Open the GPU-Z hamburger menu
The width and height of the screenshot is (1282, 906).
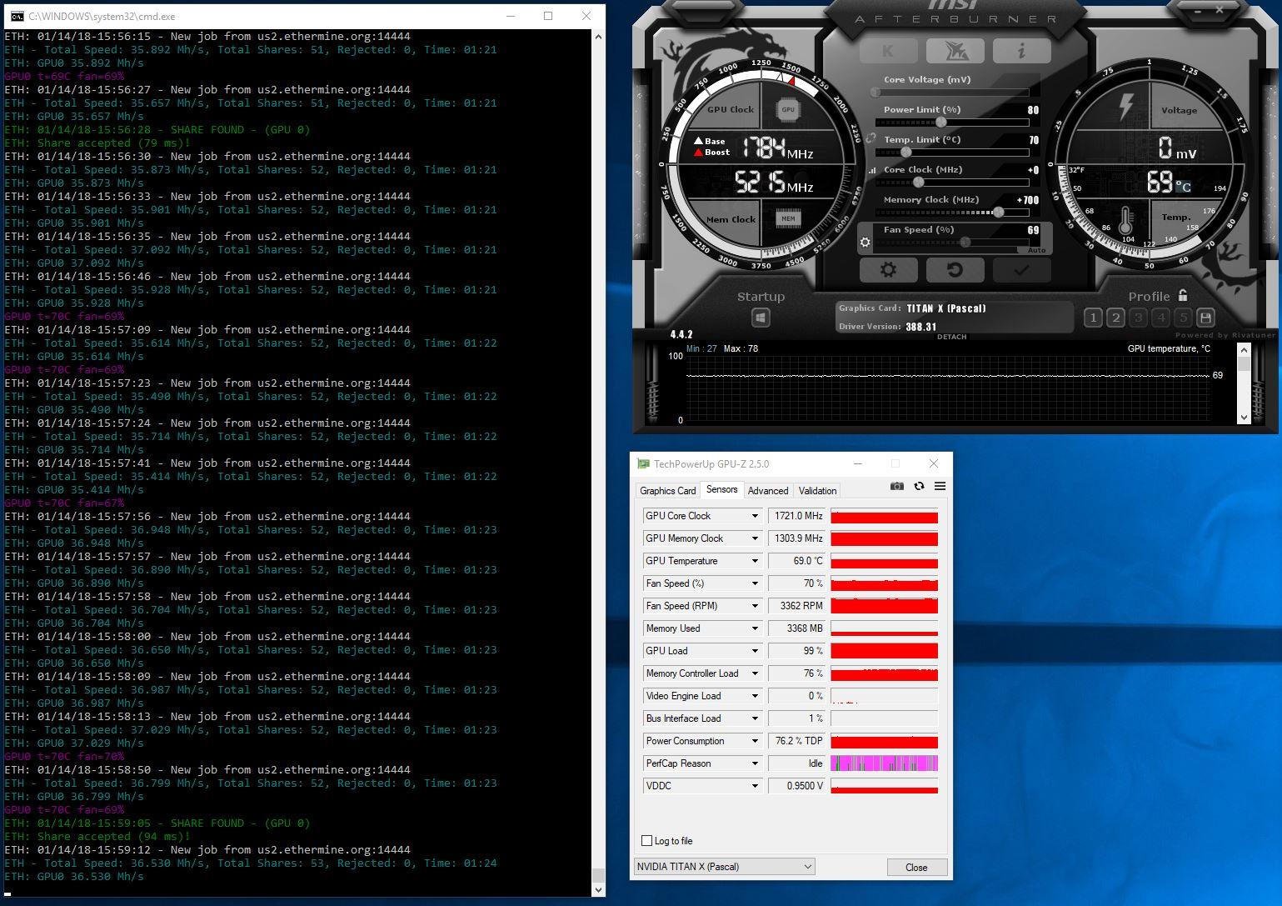(x=940, y=486)
